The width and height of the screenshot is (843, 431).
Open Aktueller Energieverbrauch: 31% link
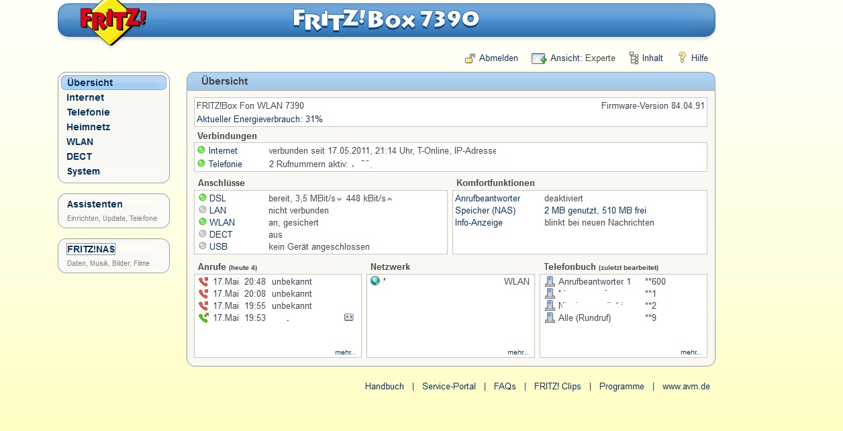(x=260, y=119)
